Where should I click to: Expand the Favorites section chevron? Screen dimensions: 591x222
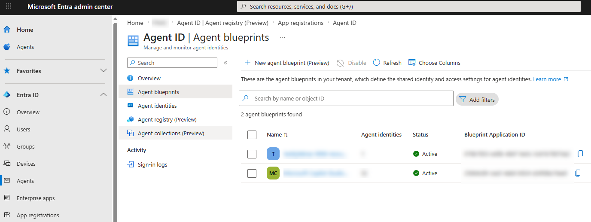(x=104, y=70)
